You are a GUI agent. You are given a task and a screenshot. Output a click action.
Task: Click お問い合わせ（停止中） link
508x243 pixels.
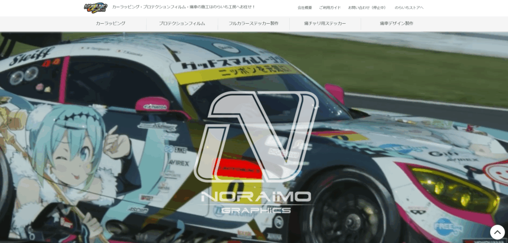point(368,8)
